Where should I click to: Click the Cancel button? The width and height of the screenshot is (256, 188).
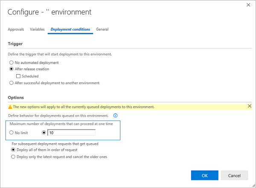[x=234, y=176]
